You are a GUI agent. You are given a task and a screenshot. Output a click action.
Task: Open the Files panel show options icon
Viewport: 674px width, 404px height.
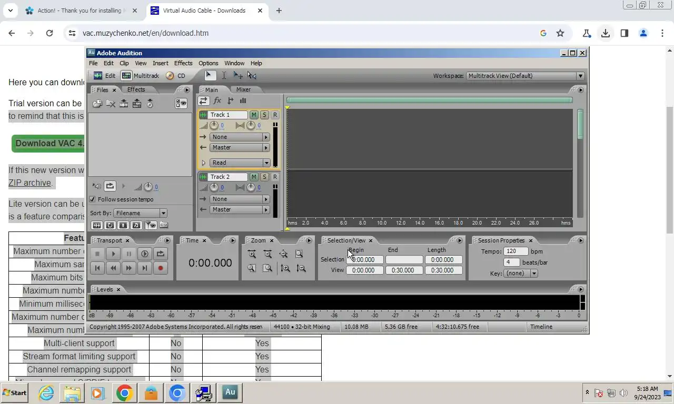coord(181,103)
